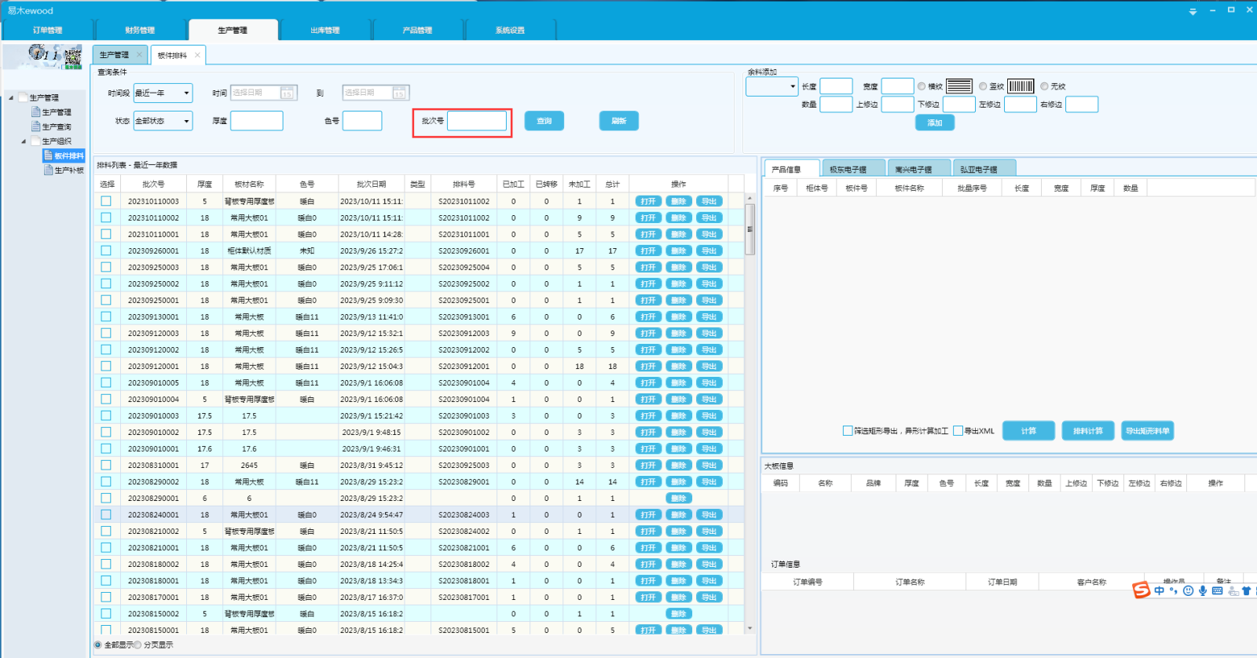Select the 横纹 horizontal grain pattern icon
Screen dimensions: 1257x658
click(x=959, y=86)
